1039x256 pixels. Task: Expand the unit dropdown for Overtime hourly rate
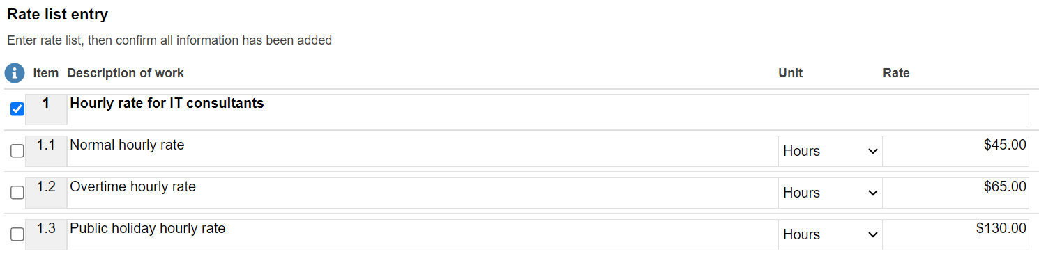point(830,193)
